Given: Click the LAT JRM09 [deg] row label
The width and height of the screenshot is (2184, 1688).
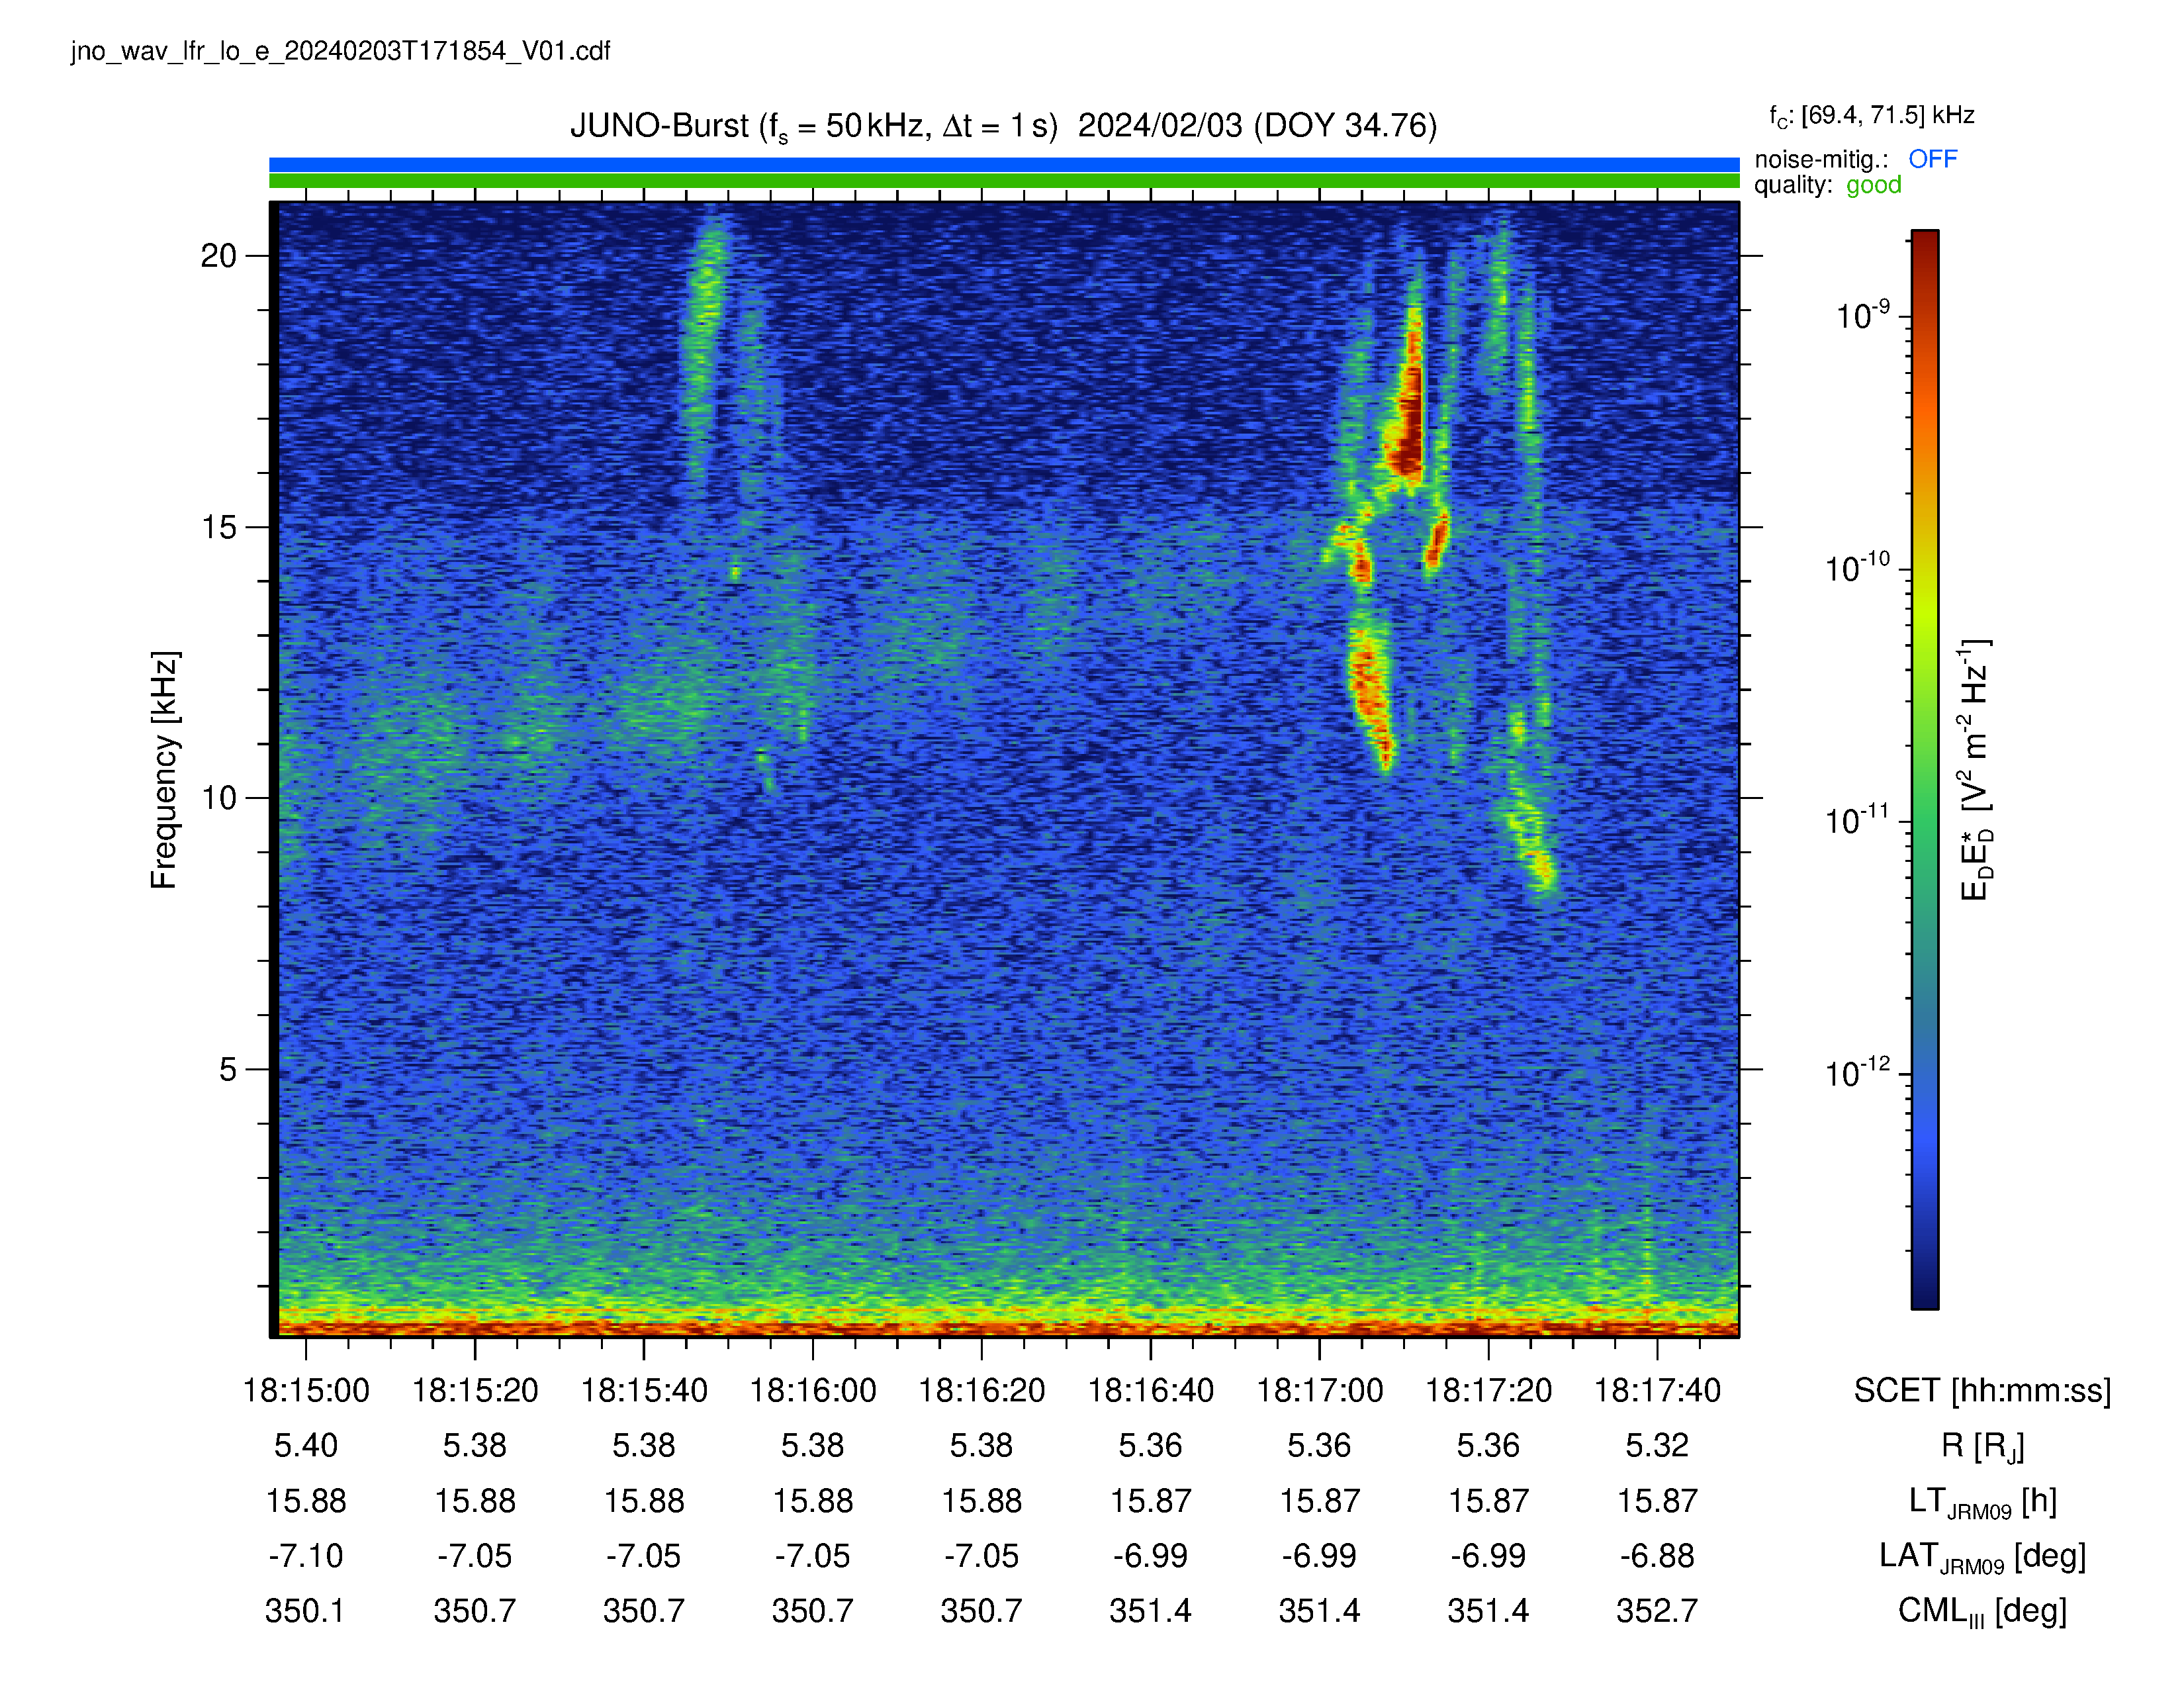Looking at the screenshot, I should point(1982,1557).
